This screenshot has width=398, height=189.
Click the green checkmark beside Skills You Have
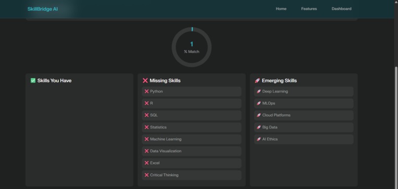(x=33, y=80)
